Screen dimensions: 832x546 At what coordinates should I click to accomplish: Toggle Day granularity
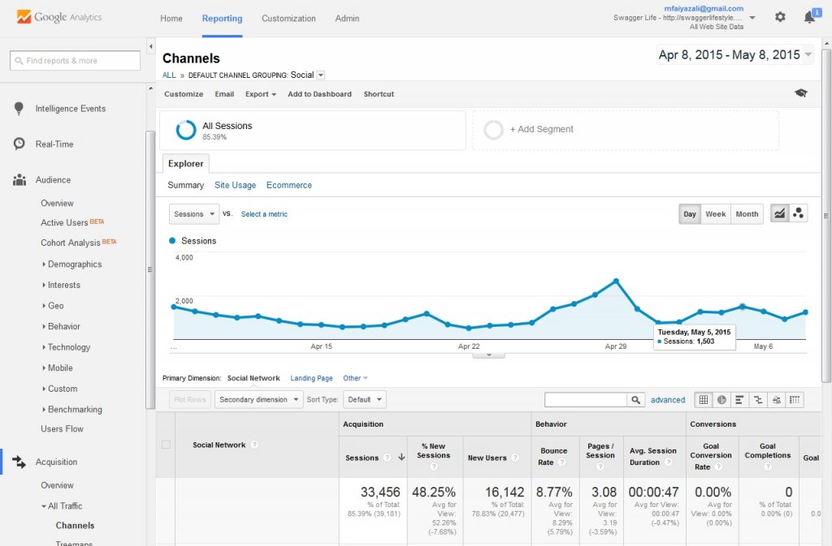[x=690, y=214]
